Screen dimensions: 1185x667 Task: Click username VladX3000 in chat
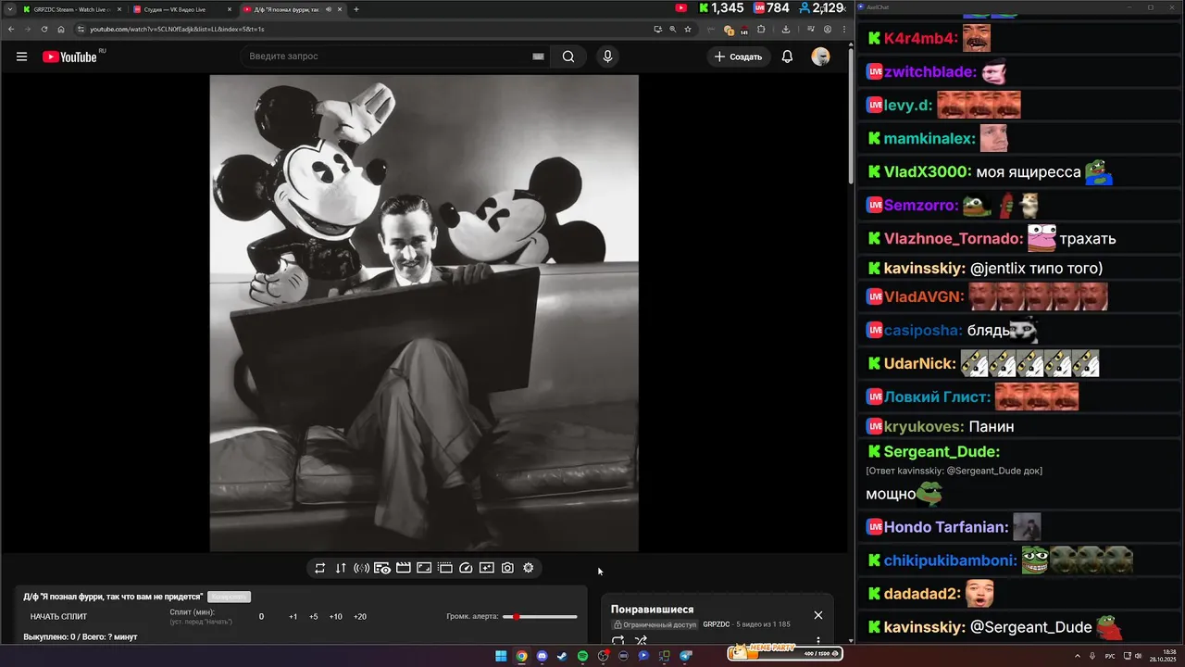point(928,172)
